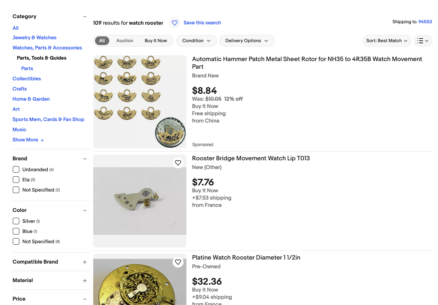Add Rooster Bridge Movement listing to watchlist

point(178,163)
